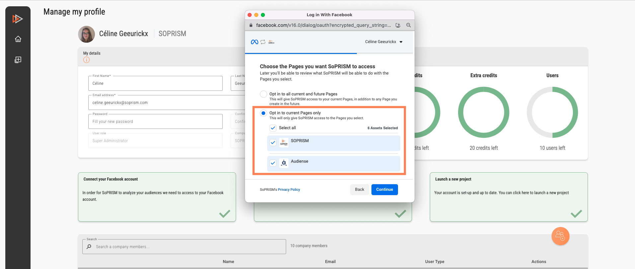Click the Audiense page logo in the Pages list
This screenshot has height=269, width=635.
pos(284,163)
